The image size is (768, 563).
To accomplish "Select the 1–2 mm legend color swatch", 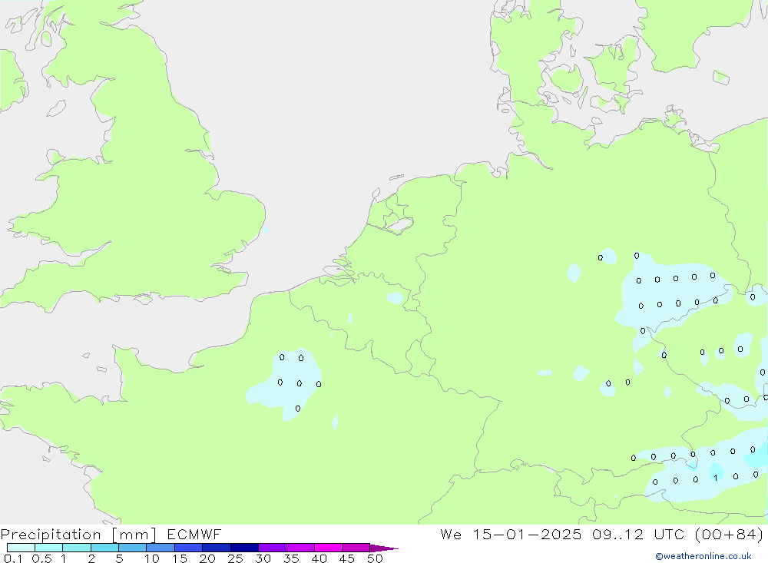I will 77,548.
